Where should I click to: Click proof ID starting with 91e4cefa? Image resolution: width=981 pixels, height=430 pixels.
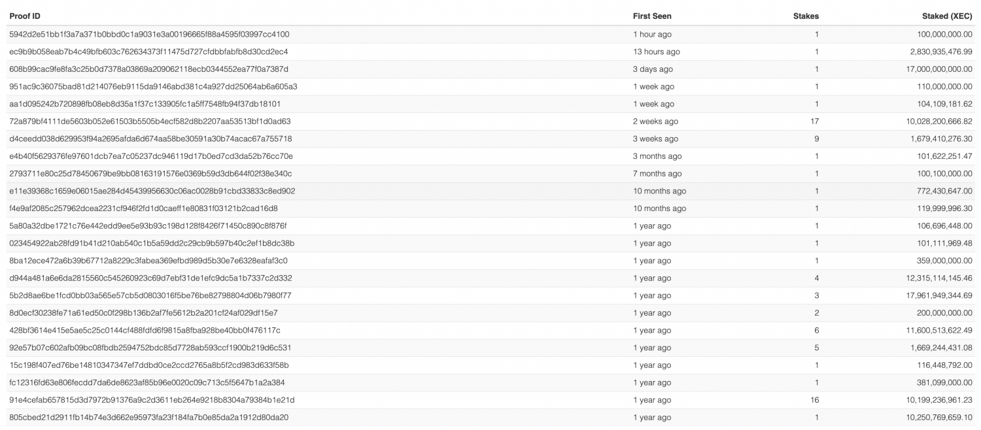[152, 400]
